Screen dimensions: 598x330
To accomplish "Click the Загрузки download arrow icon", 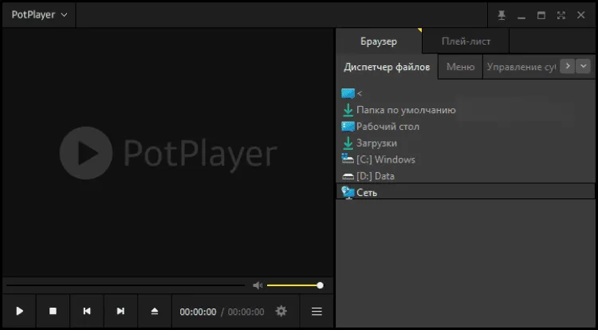I will point(348,143).
